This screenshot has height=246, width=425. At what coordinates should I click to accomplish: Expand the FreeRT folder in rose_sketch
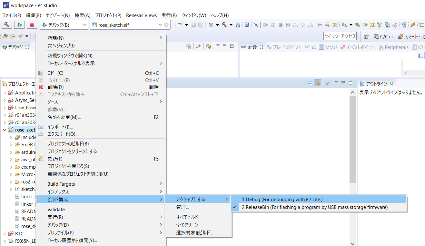click(11, 144)
